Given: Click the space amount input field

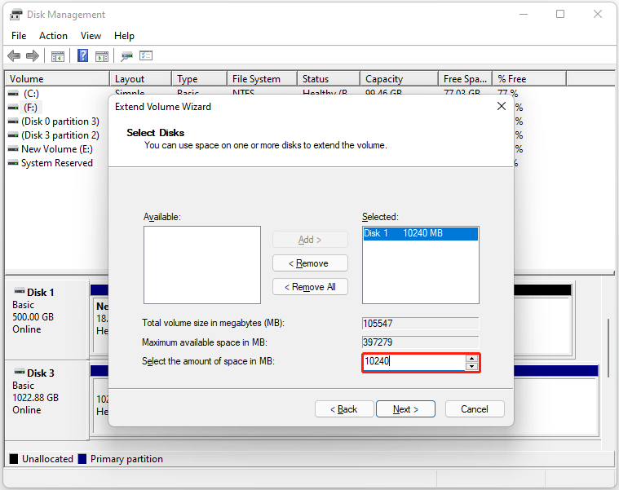Looking at the screenshot, I should point(413,362).
